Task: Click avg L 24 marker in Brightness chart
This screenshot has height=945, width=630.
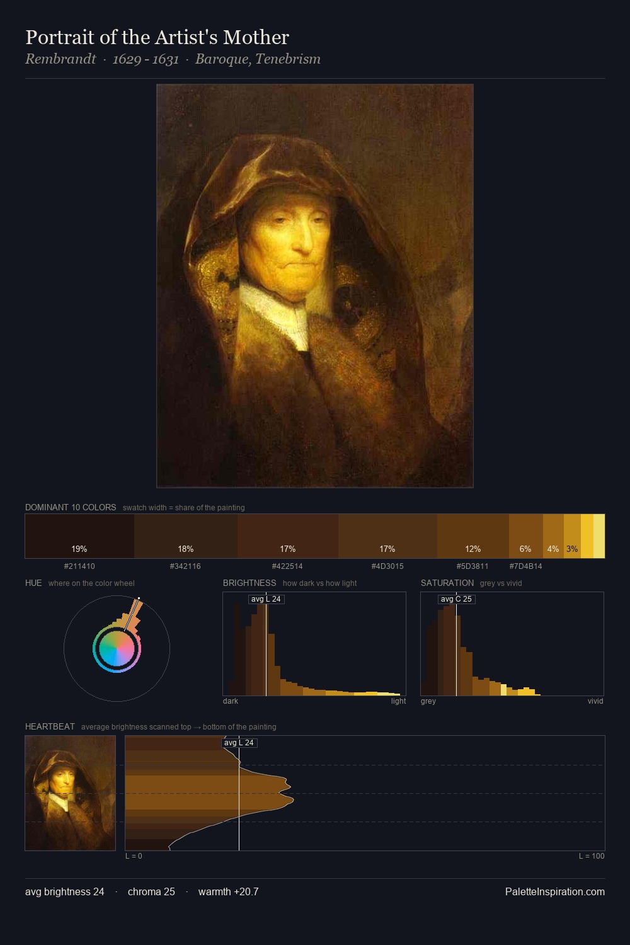Action: pos(266,599)
